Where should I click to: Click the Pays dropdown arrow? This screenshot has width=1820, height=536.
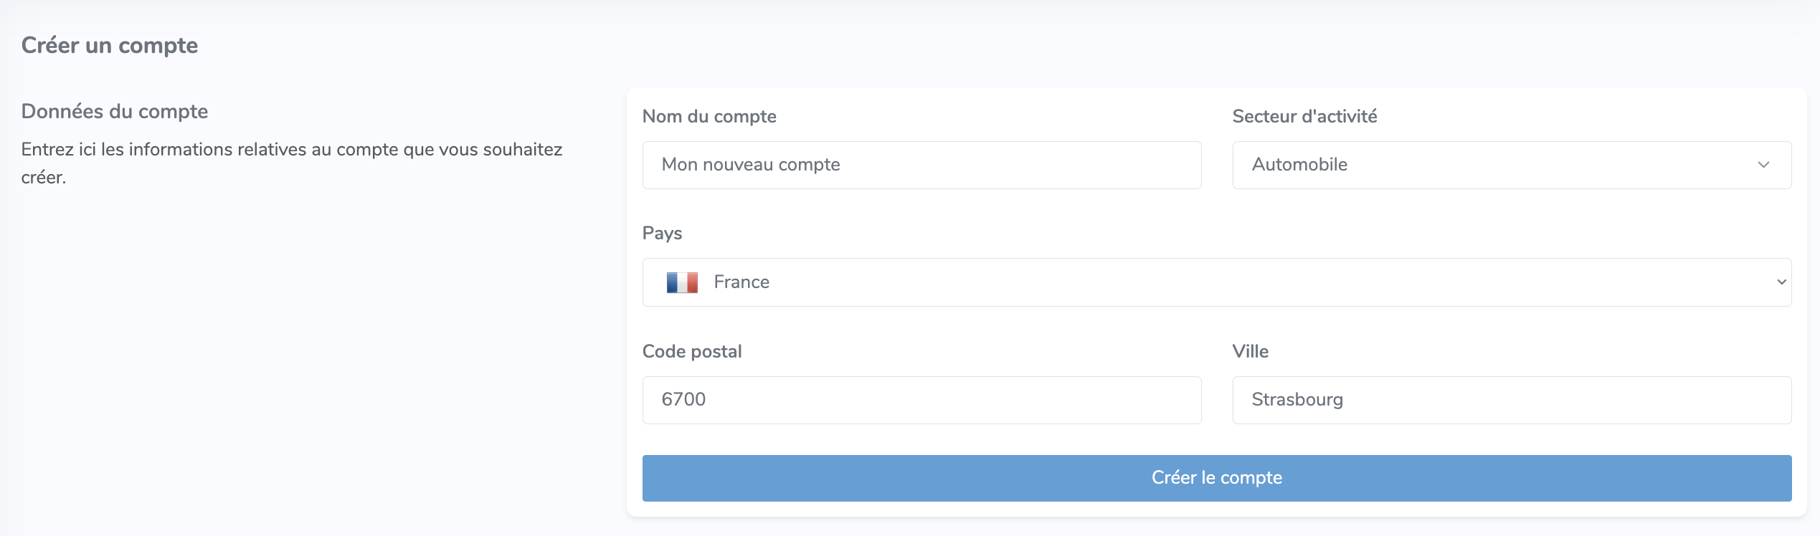1781,282
